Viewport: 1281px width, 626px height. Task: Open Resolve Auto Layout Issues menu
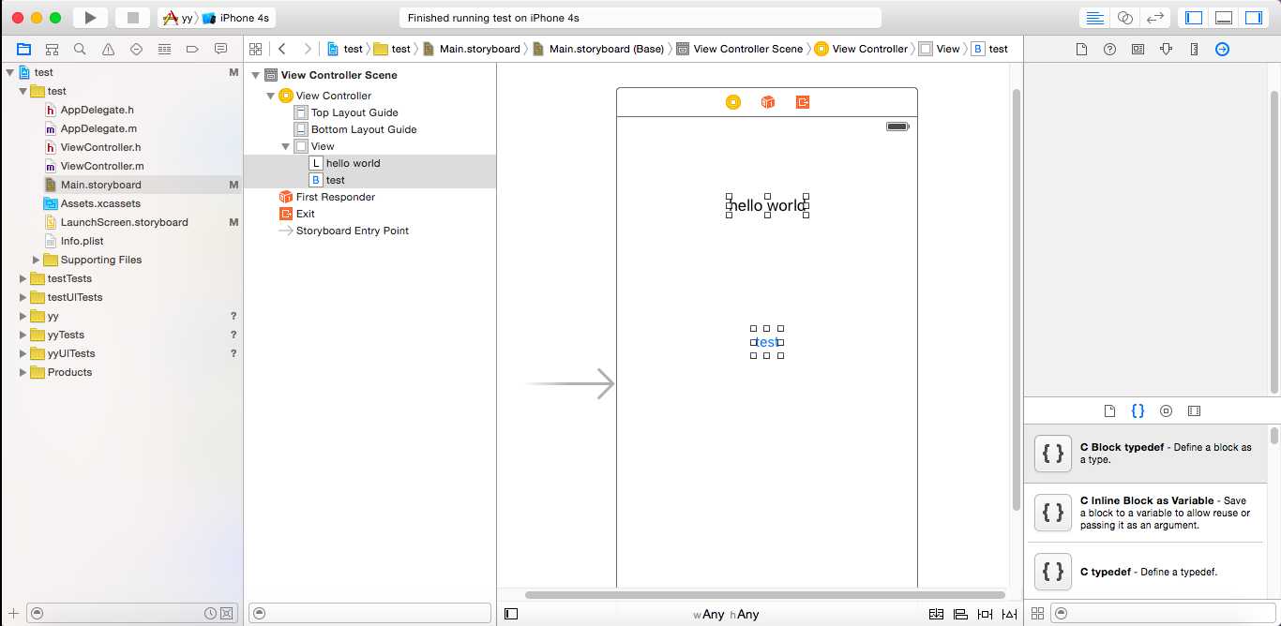click(x=1009, y=614)
